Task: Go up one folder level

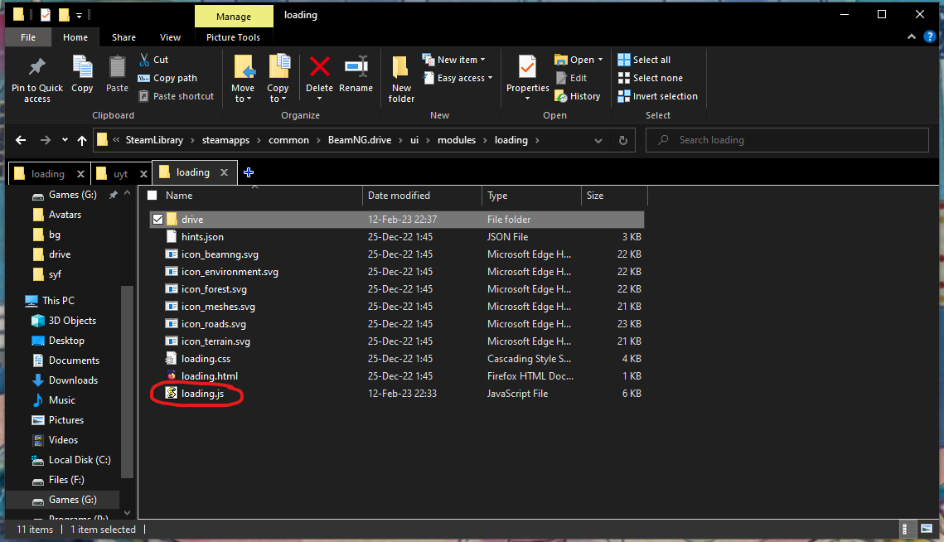Action: pos(82,140)
